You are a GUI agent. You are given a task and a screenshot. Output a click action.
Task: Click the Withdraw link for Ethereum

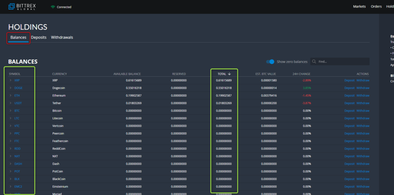point(363,96)
